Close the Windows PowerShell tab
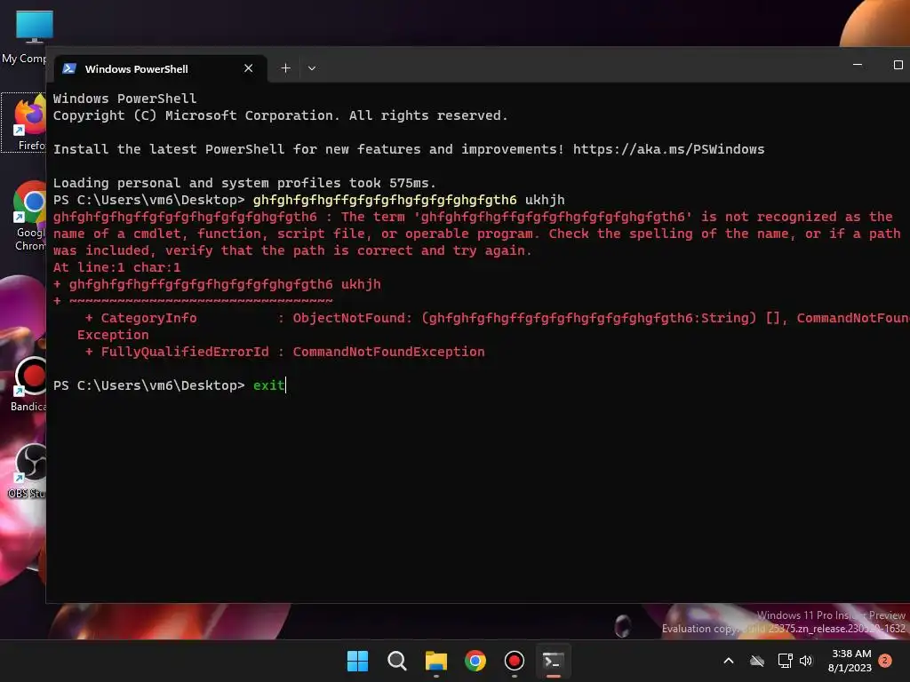The image size is (910, 682). 249,68
